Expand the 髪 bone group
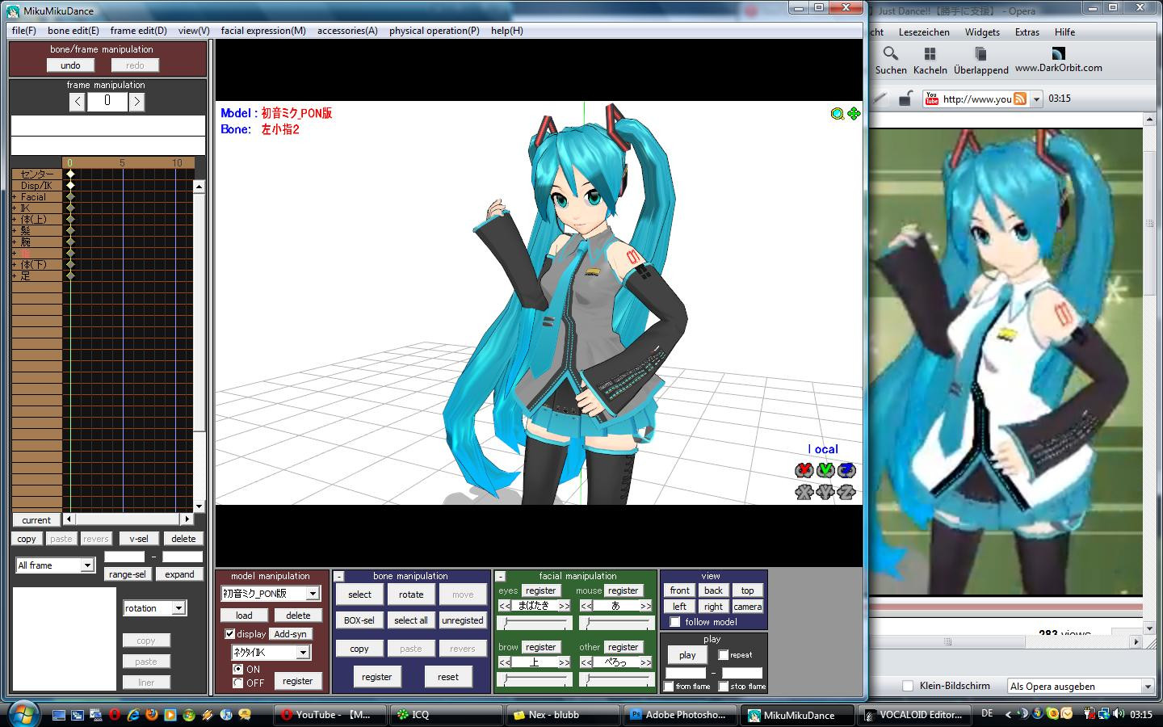1163x727 pixels. click(15, 231)
